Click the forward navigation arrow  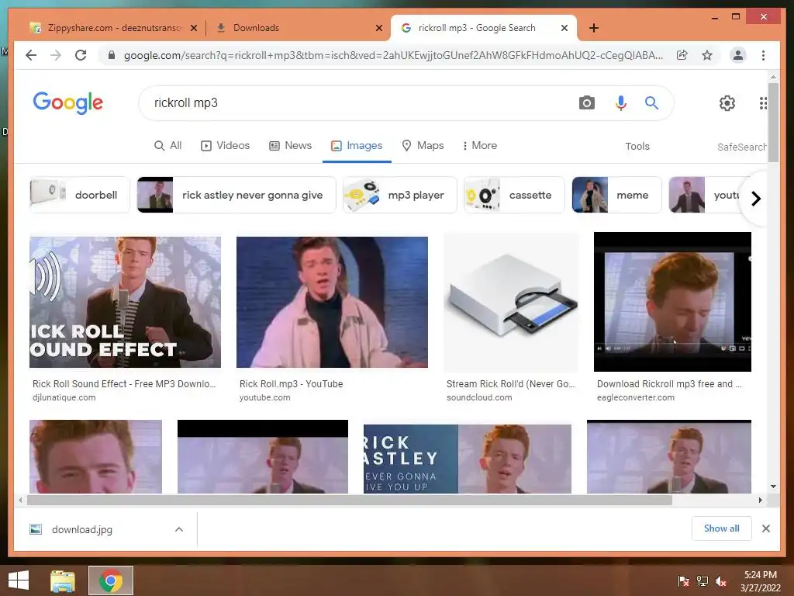coord(56,55)
